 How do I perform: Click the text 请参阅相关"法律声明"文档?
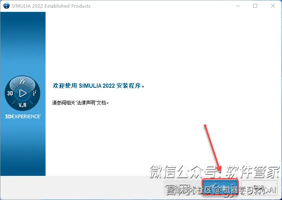tap(80, 103)
